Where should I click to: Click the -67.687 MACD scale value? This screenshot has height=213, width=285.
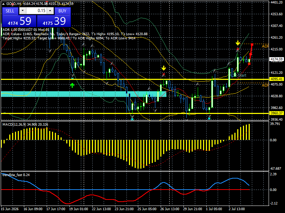275,168
